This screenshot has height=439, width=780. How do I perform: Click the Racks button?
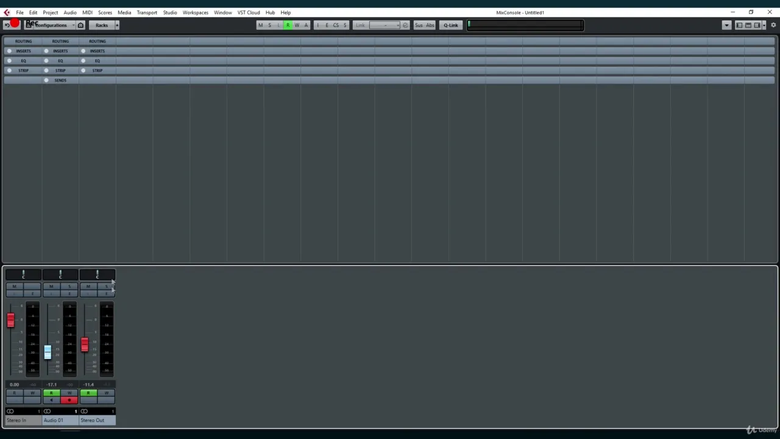102,25
